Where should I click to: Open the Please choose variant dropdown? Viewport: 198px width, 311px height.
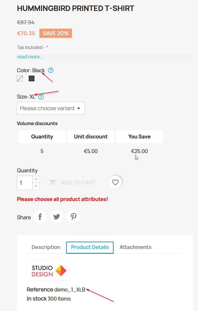[51, 108]
